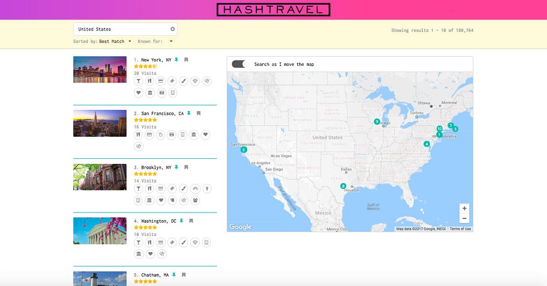The height and width of the screenshot is (286, 547).
Task: Open the Washington, DC thumbnail image
Action: 100,231
